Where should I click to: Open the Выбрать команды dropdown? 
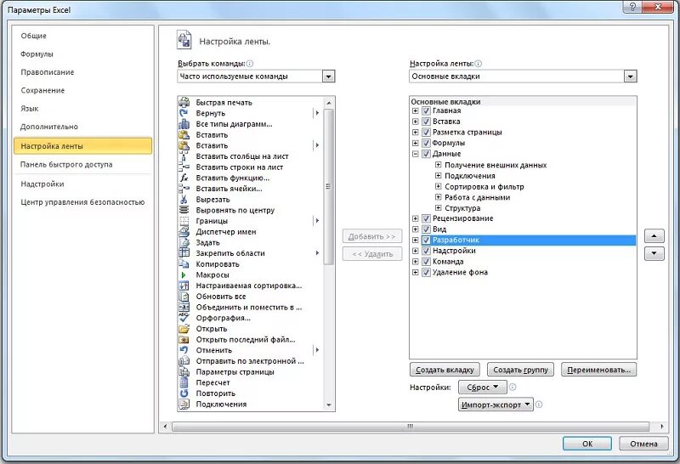coord(328,76)
